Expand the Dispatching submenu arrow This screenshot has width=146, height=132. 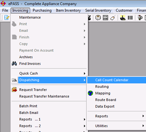pos(85,80)
